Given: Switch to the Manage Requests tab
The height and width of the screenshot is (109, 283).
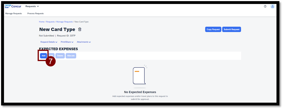Looking at the screenshot, I should (14, 13).
